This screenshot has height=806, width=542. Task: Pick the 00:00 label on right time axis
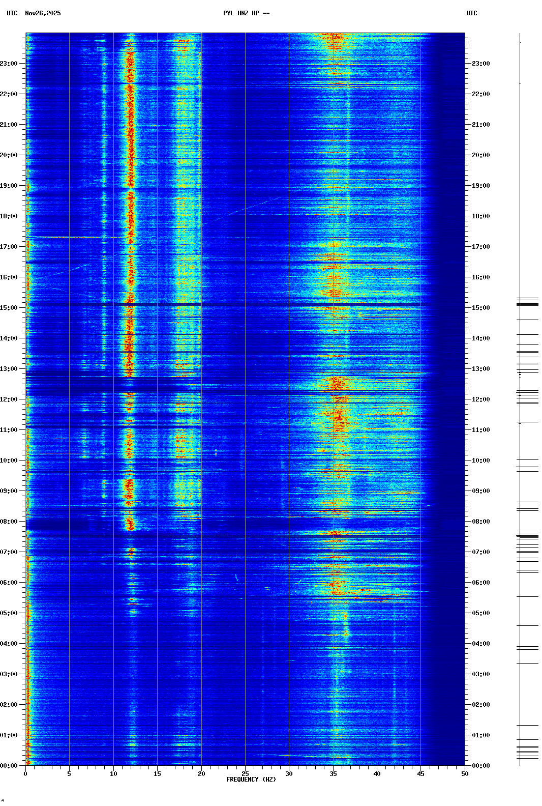point(480,766)
